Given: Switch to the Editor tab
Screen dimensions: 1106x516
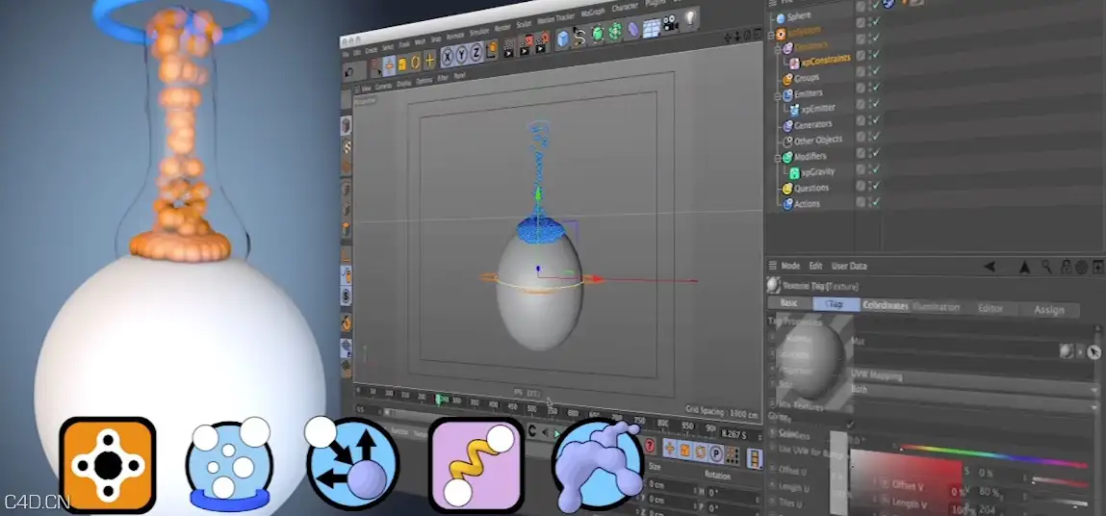Looking at the screenshot, I should 990,308.
